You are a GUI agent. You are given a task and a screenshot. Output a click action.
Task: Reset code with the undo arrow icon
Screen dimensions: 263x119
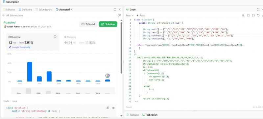(258, 15)
